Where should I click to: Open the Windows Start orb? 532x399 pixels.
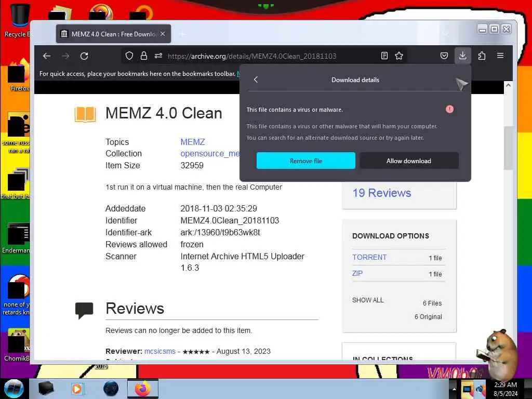[14, 389]
